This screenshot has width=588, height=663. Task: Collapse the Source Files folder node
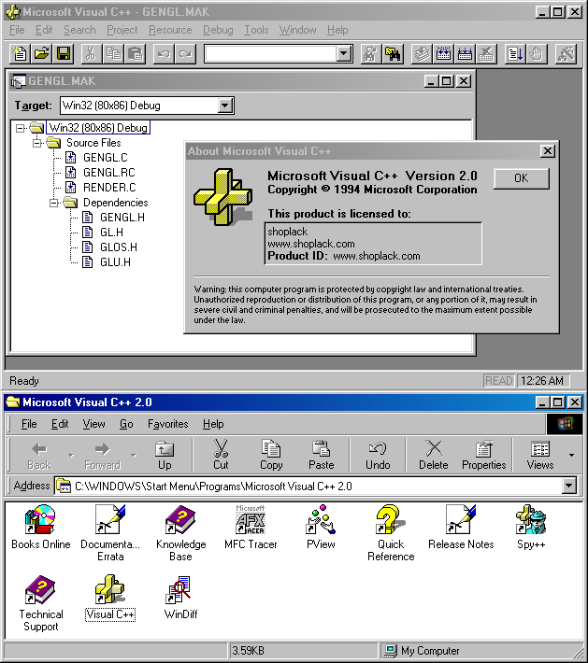[x=37, y=143]
